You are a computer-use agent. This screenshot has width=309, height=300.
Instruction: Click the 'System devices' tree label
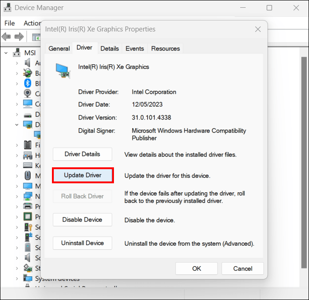(x=57, y=279)
